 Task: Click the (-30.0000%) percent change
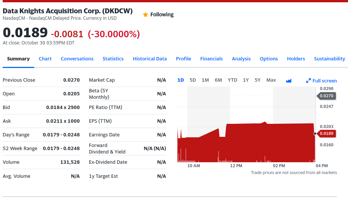pos(114,34)
